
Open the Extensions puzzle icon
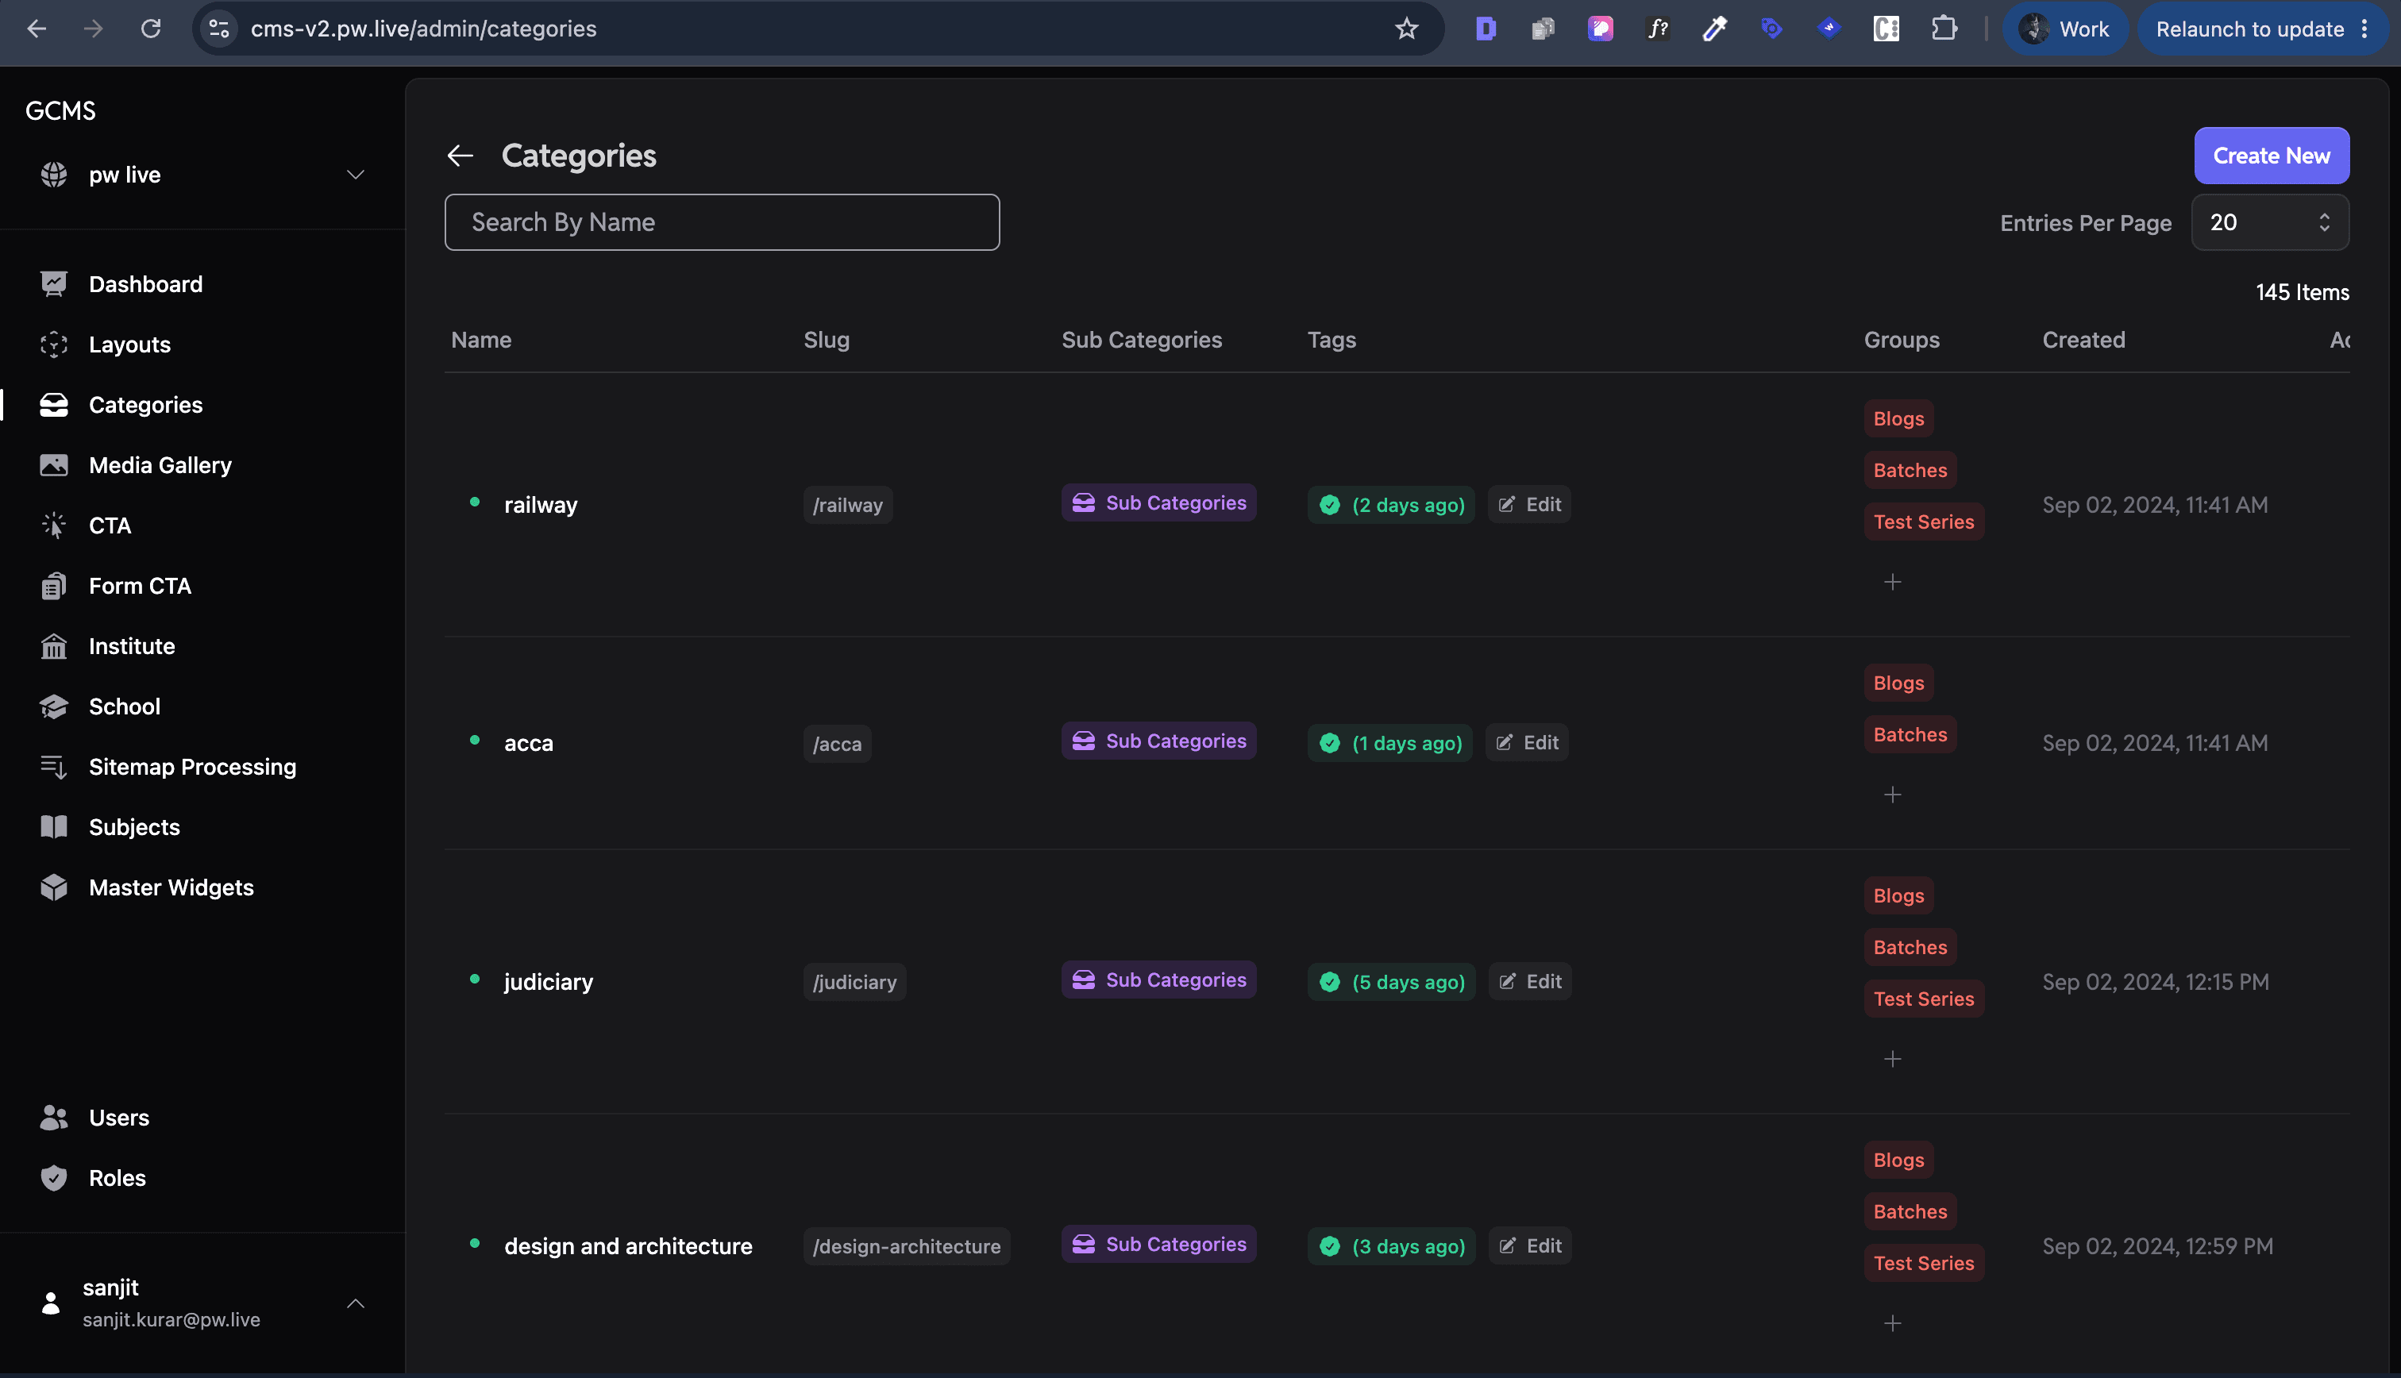click(1943, 29)
